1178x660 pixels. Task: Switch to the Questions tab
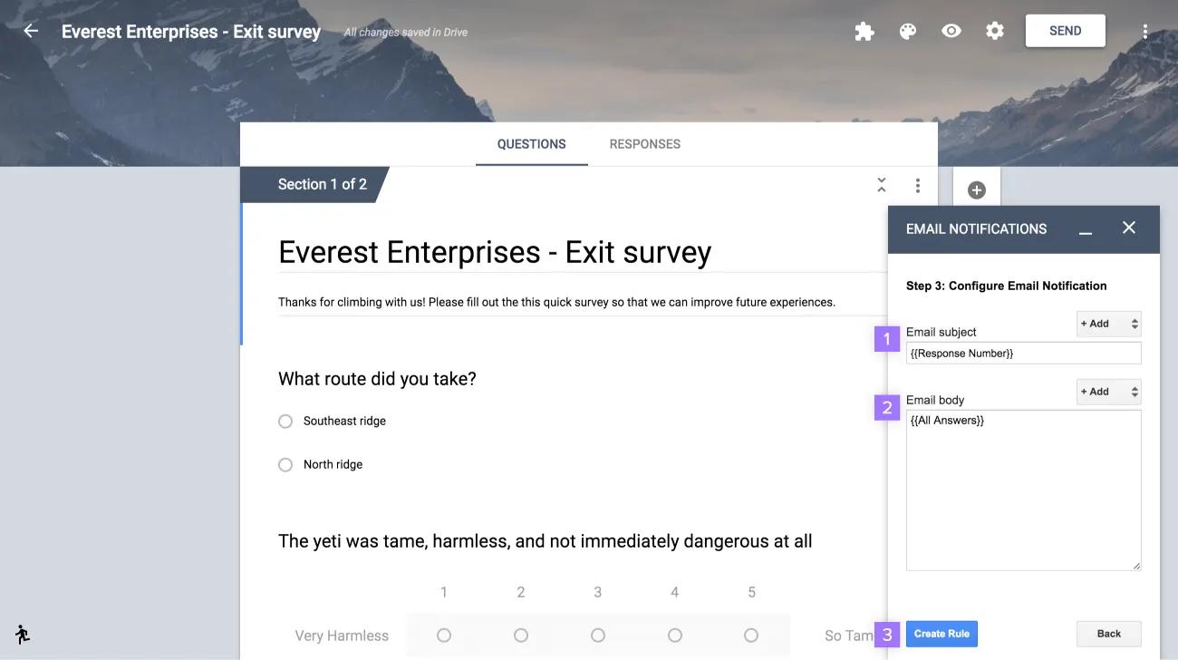pos(531,144)
